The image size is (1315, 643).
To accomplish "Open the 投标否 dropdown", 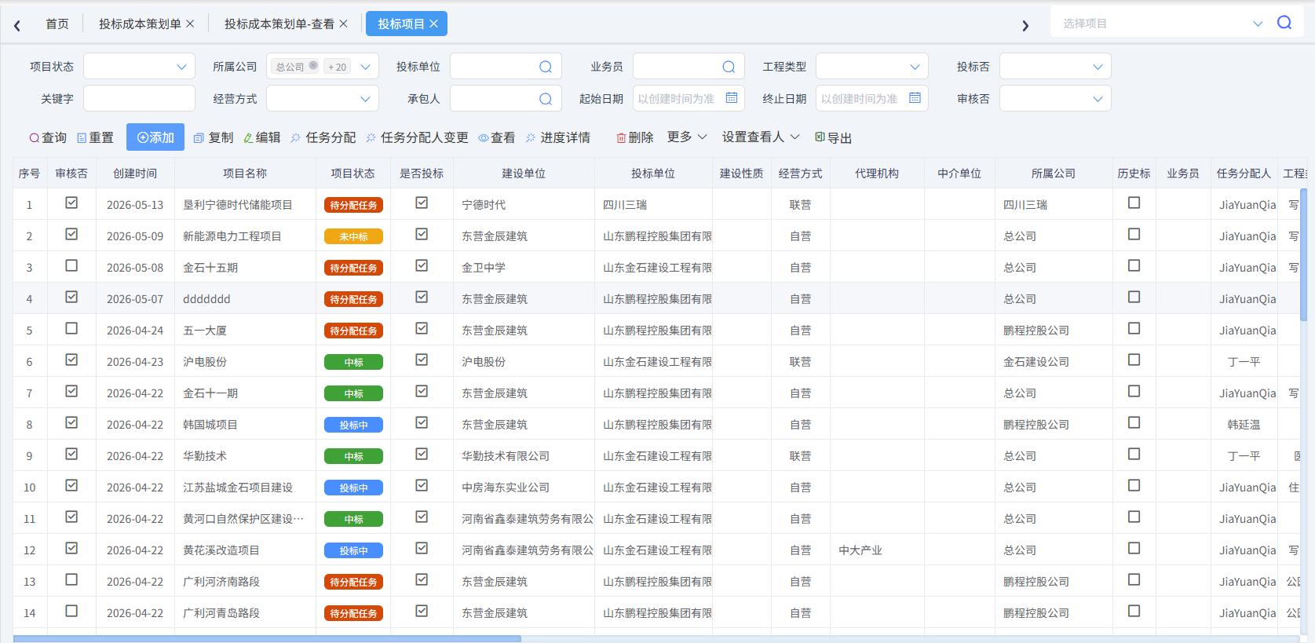I will (1055, 67).
